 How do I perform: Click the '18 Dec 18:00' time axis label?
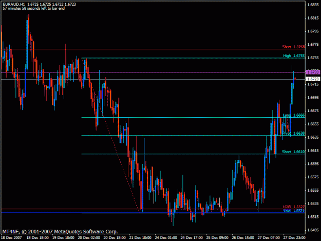37,238
